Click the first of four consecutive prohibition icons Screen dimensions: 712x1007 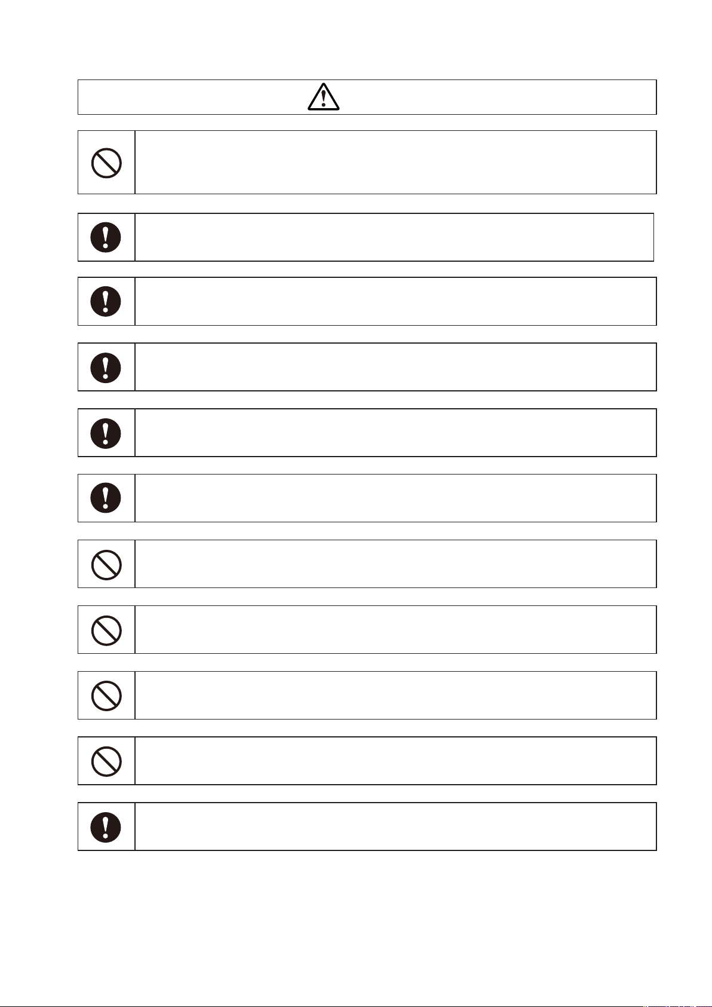pyautogui.click(x=106, y=564)
